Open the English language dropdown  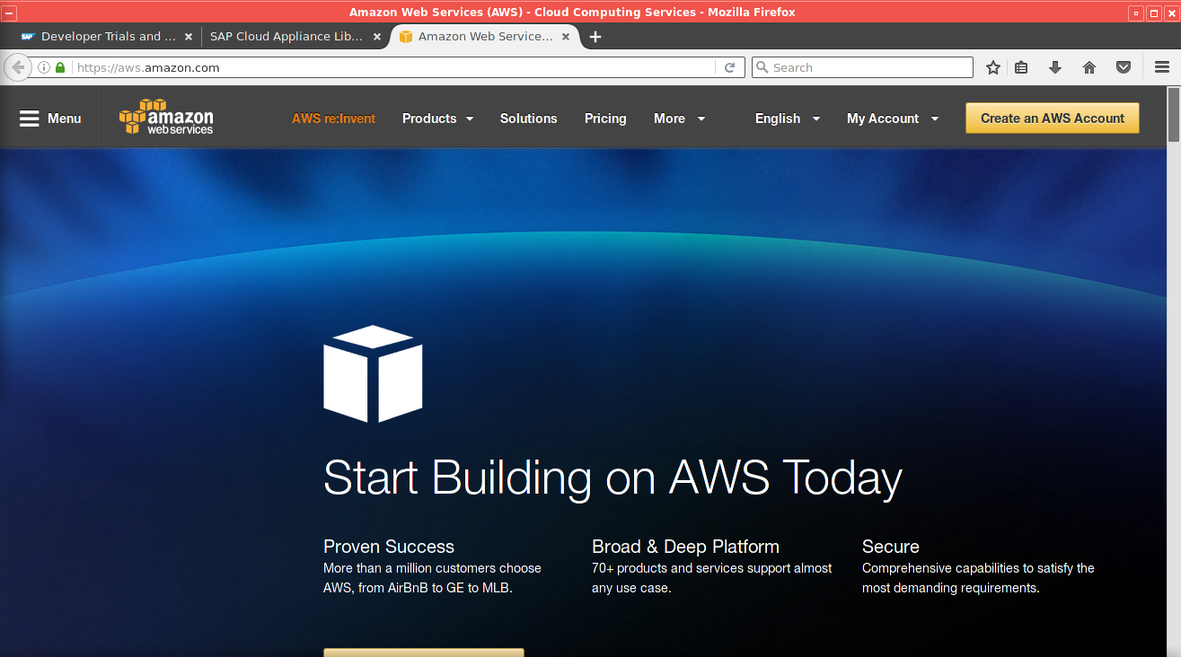[x=788, y=118]
